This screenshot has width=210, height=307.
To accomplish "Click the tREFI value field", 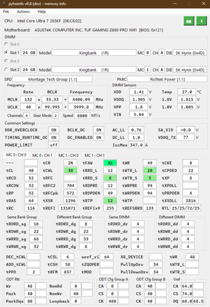I will click(68, 208).
